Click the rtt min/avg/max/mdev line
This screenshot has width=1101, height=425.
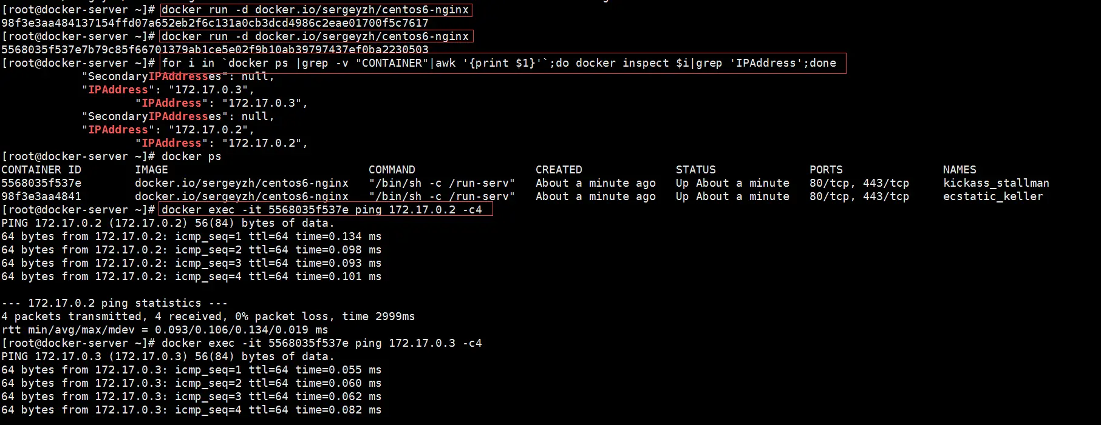coord(165,330)
